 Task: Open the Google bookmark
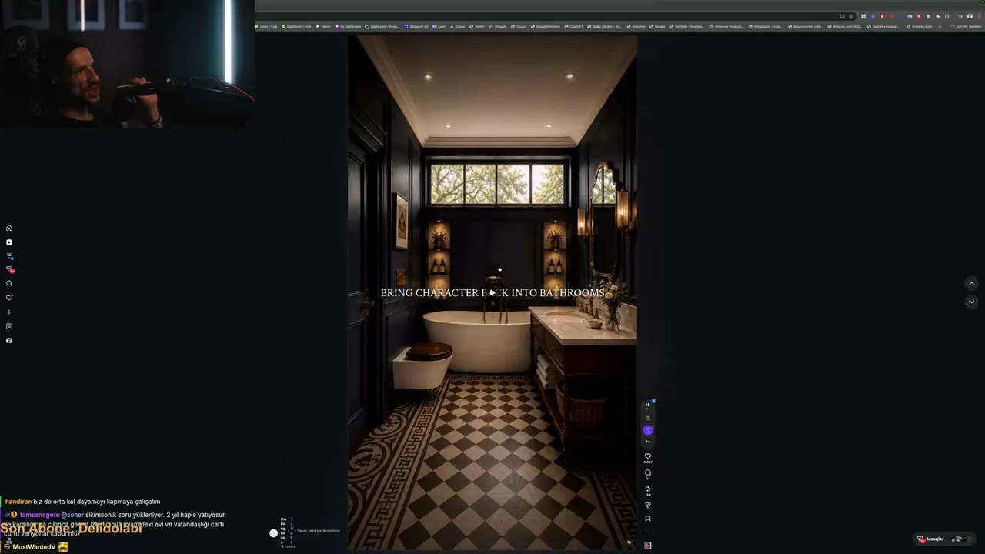(x=657, y=26)
